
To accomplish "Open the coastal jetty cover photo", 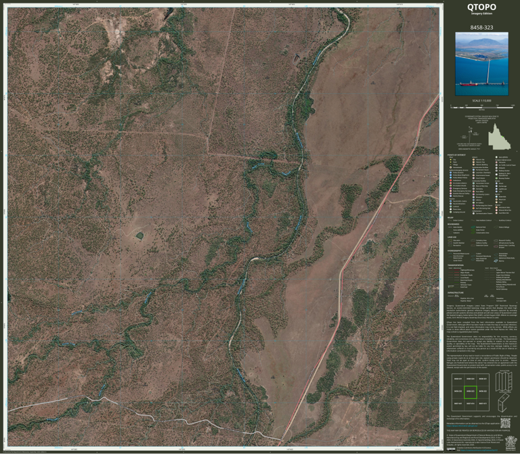I will coord(481,64).
